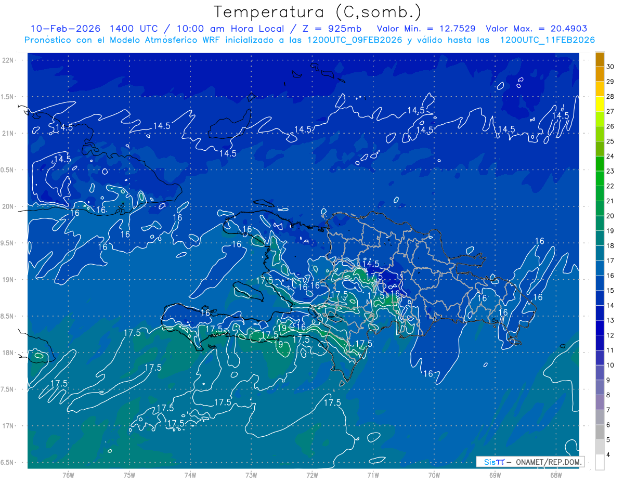Click the longitude label "76W"
624x482 pixels.
[x=68, y=475]
